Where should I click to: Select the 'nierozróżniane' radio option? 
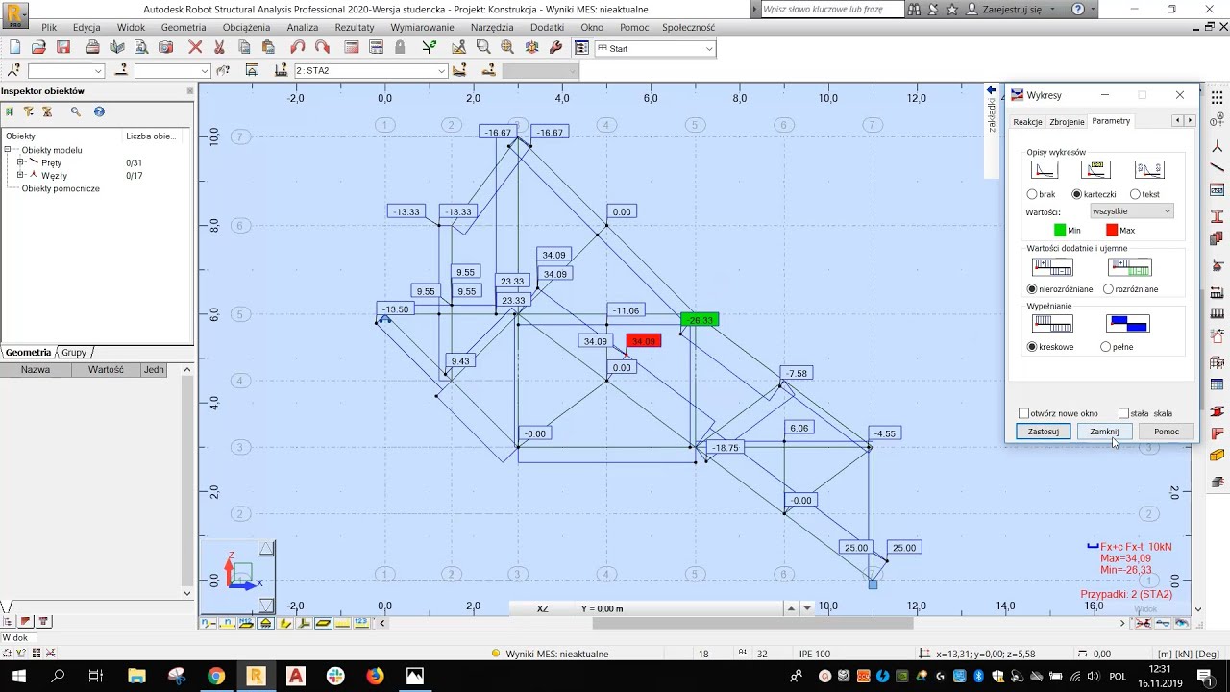(1032, 289)
